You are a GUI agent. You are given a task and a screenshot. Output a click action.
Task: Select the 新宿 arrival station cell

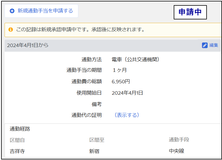[x=94, y=151]
